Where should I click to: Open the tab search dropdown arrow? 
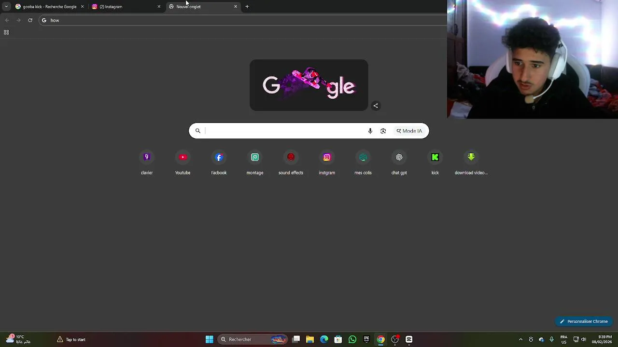pyautogui.click(x=6, y=7)
